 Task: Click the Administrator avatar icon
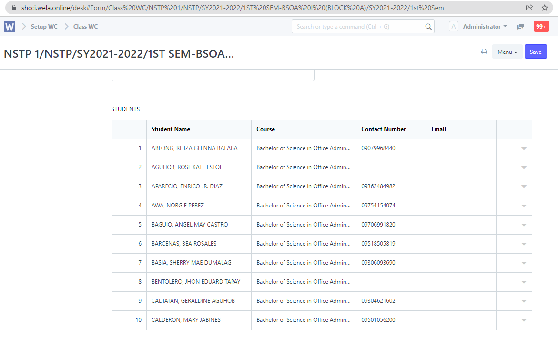click(x=454, y=27)
